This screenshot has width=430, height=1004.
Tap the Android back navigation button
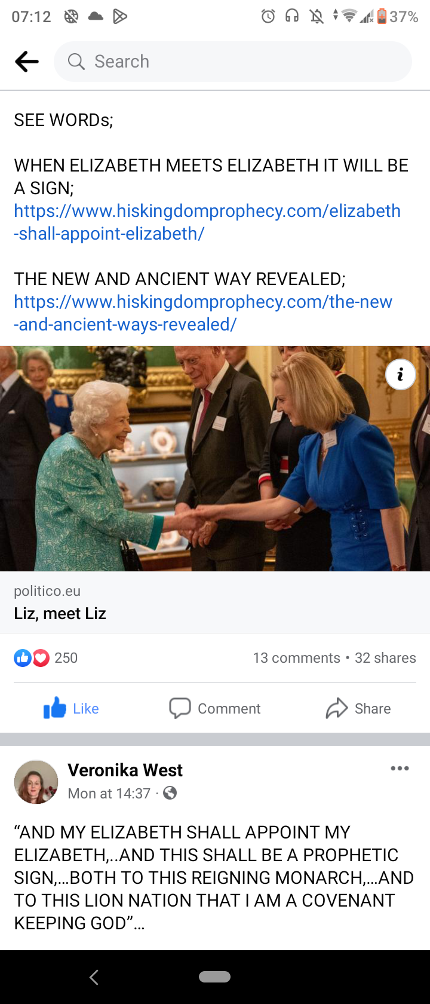tap(94, 977)
